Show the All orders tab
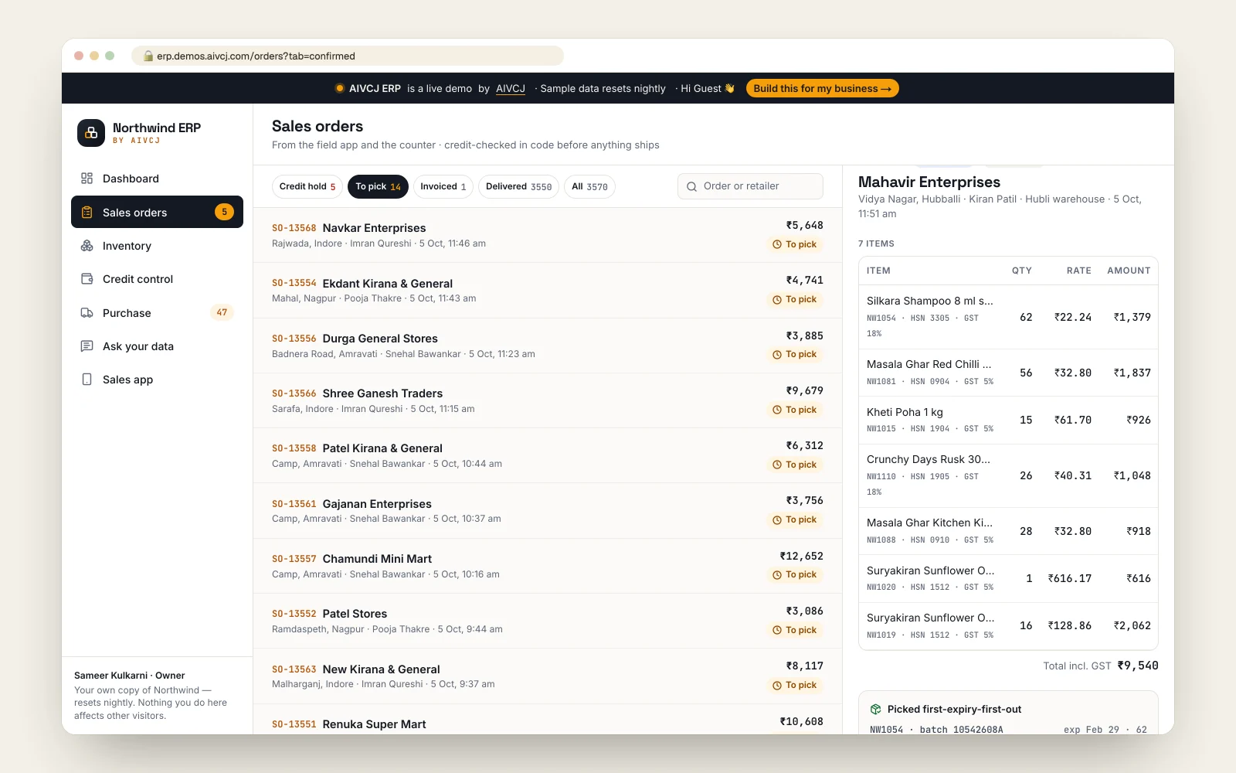The width and height of the screenshot is (1236, 773). [x=589, y=186]
